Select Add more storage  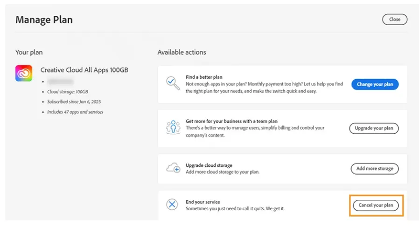pyautogui.click(x=375, y=169)
